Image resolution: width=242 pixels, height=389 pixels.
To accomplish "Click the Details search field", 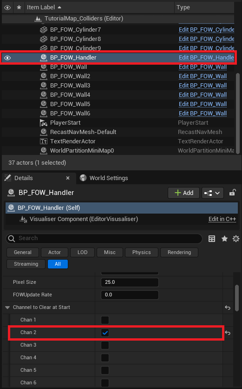I will tap(104, 238).
